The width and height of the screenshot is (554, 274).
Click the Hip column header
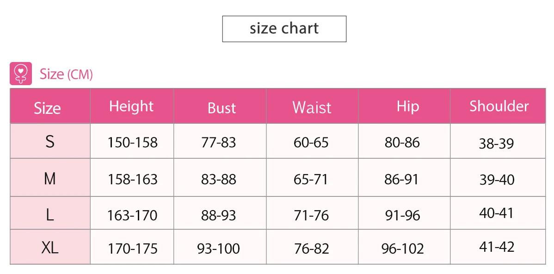(x=404, y=106)
